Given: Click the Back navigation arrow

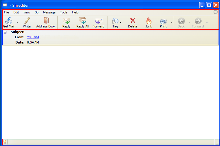Looking at the screenshot, I should [x=181, y=21].
